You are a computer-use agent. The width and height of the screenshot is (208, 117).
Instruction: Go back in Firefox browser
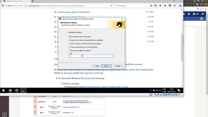(3, 6)
